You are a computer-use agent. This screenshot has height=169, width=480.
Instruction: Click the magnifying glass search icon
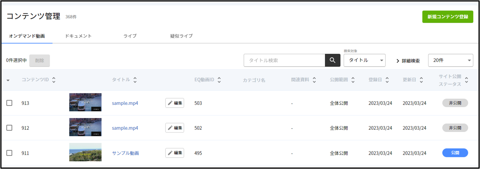(332, 60)
